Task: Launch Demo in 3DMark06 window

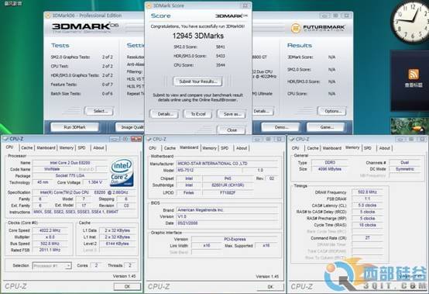Action: (281, 127)
